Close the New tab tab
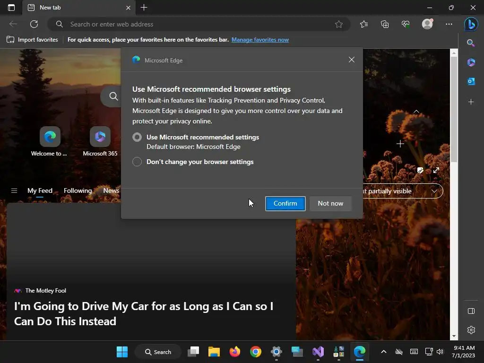 129,8
